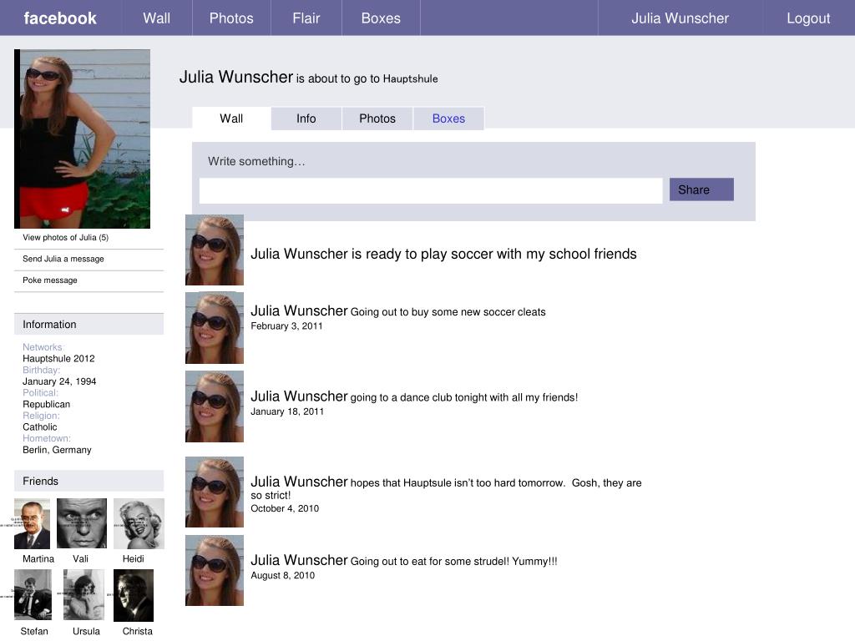Open friend Christa's photo
Image resolution: width=855 pixels, height=641 pixels.
pos(134,595)
